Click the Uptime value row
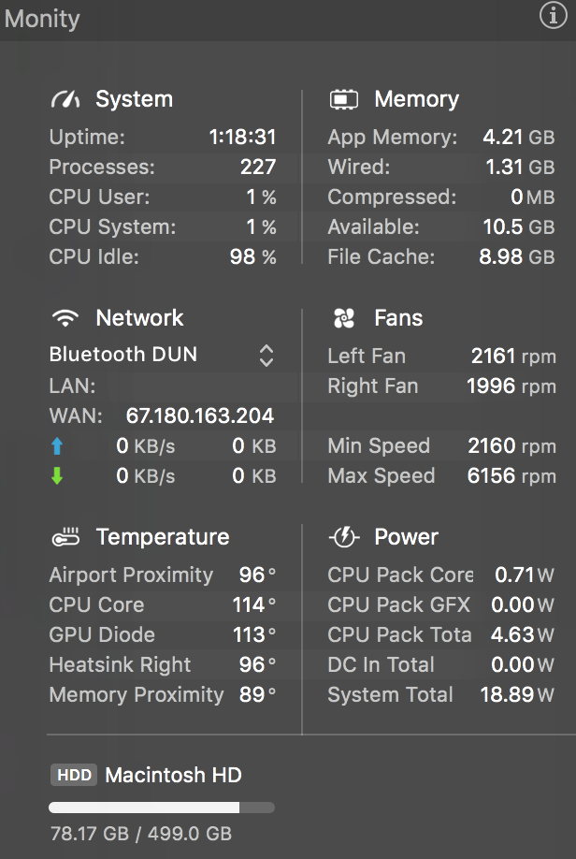 coord(163,138)
